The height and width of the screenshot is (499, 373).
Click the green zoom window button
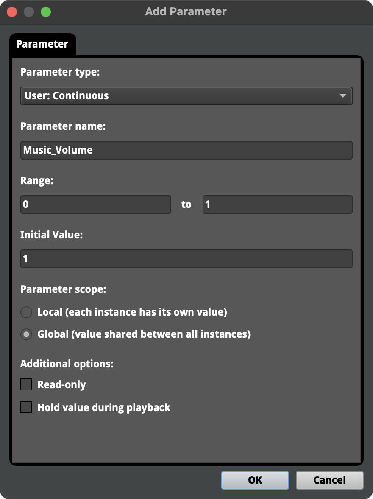pos(45,12)
